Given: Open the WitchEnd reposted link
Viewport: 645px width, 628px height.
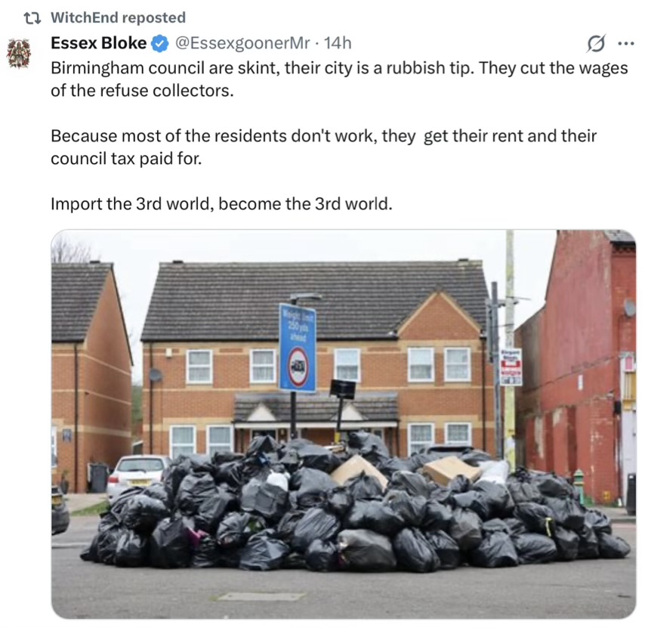Looking at the screenshot, I should (118, 17).
